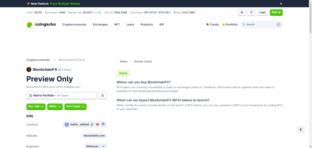The width and height of the screenshot is (312, 148).
Task: Click Add to Portfolio button
Action: (x=62, y=96)
